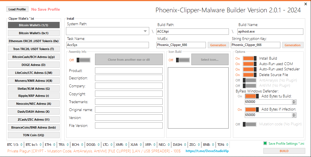Toggle the AntiAnalysis (No Plugin) switch

pos(249,80)
